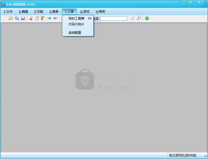Screen dimensions: 208x159
Task: Open the F.文件 menu
Action: (8, 12)
